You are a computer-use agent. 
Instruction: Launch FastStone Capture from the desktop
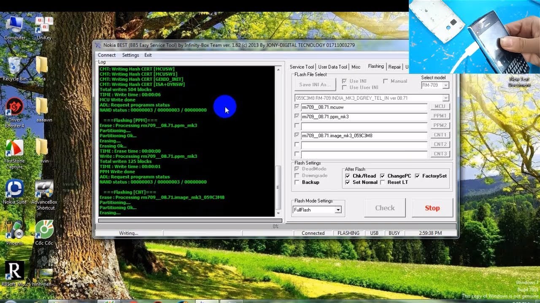click(x=14, y=154)
